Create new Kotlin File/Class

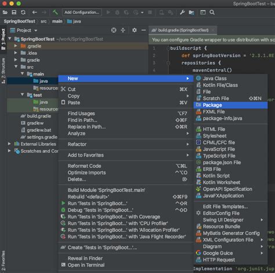pos(230,85)
